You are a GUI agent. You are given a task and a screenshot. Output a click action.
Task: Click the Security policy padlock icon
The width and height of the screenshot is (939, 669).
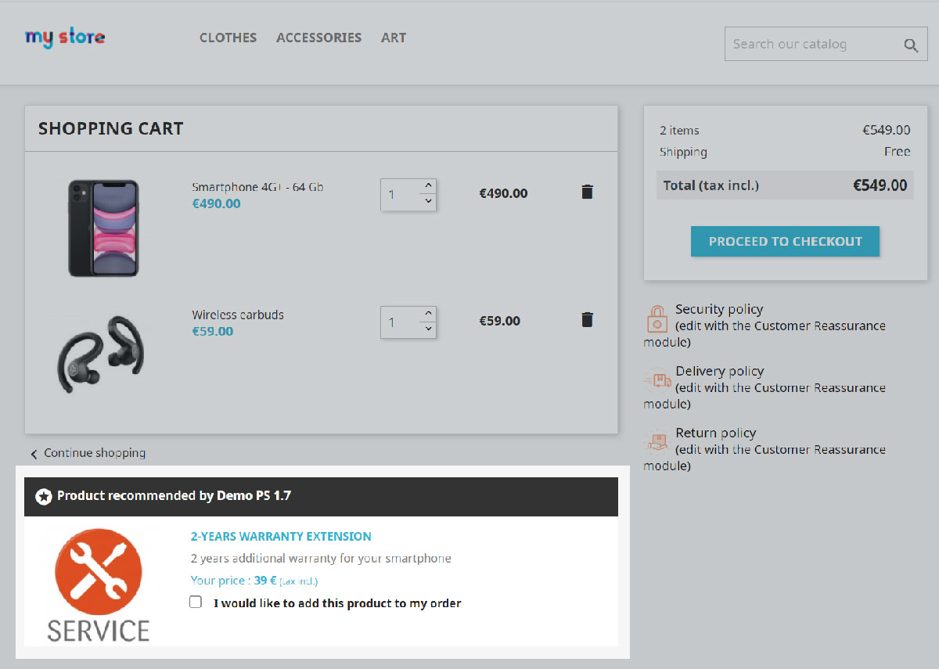(x=657, y=319)
